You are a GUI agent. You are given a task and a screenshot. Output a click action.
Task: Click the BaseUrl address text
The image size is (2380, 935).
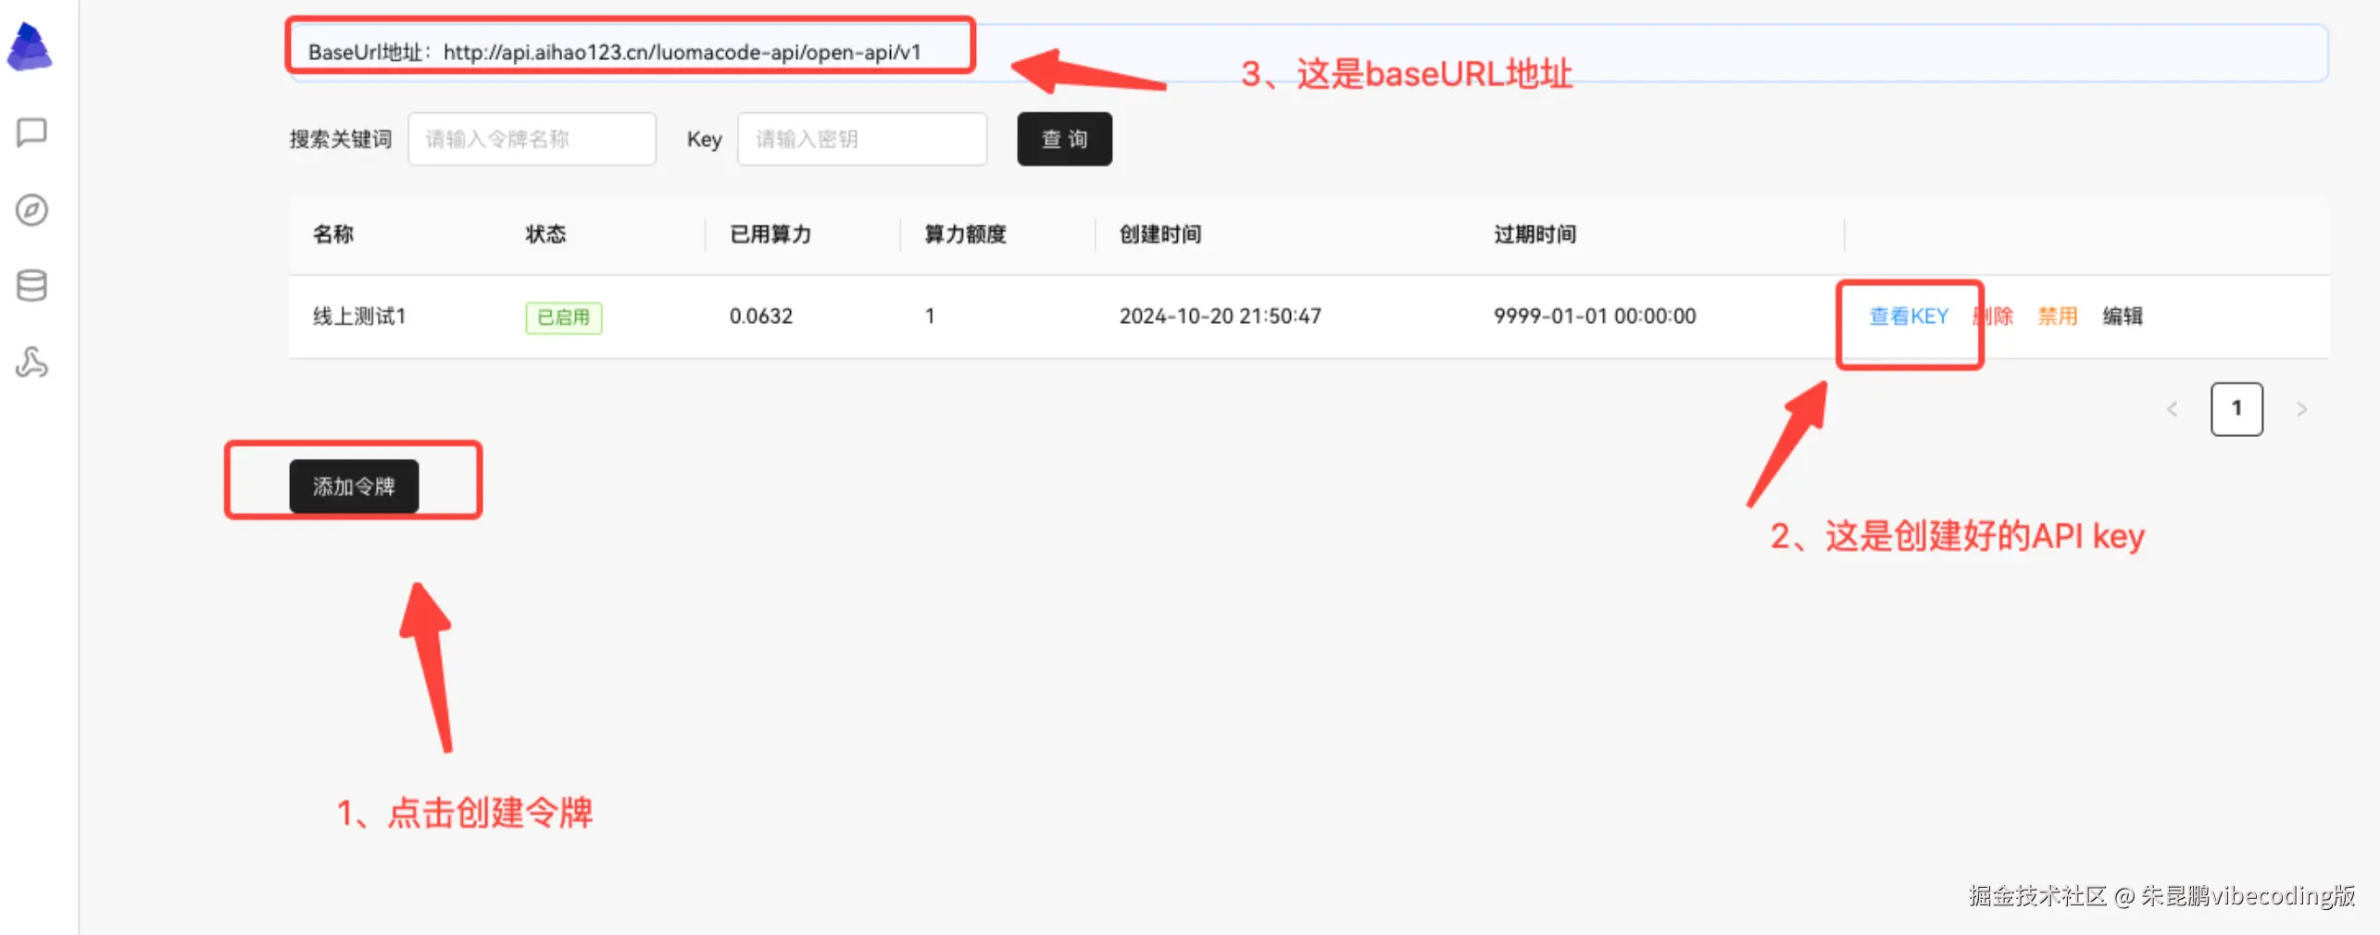coord(615,53)
